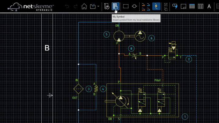219x123 pixels.
Task: Select the text tool marked A
Action: [209, 6]
